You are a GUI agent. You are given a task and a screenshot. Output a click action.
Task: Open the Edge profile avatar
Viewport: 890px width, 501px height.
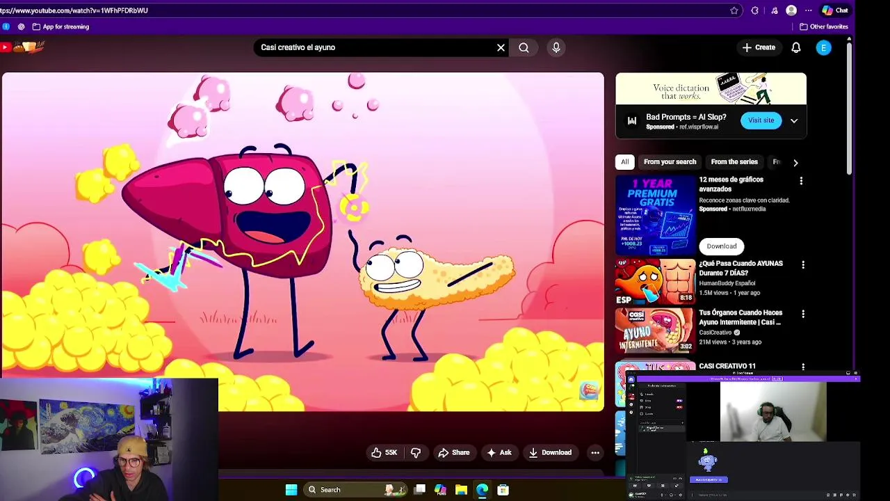click(x=791, y=10)
